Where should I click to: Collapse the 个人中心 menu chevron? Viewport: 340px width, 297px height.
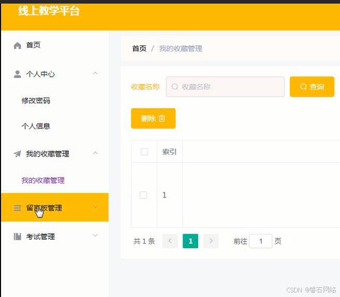[95, 73]
